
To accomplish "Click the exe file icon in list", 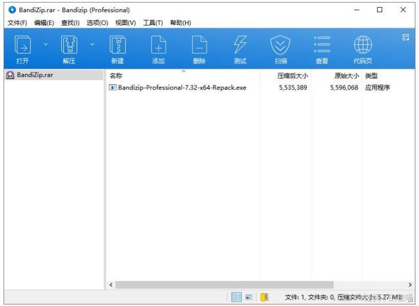I will click(x=113, y=87).
